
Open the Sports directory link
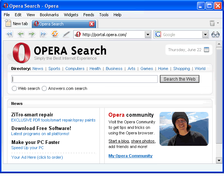point(54,68)
